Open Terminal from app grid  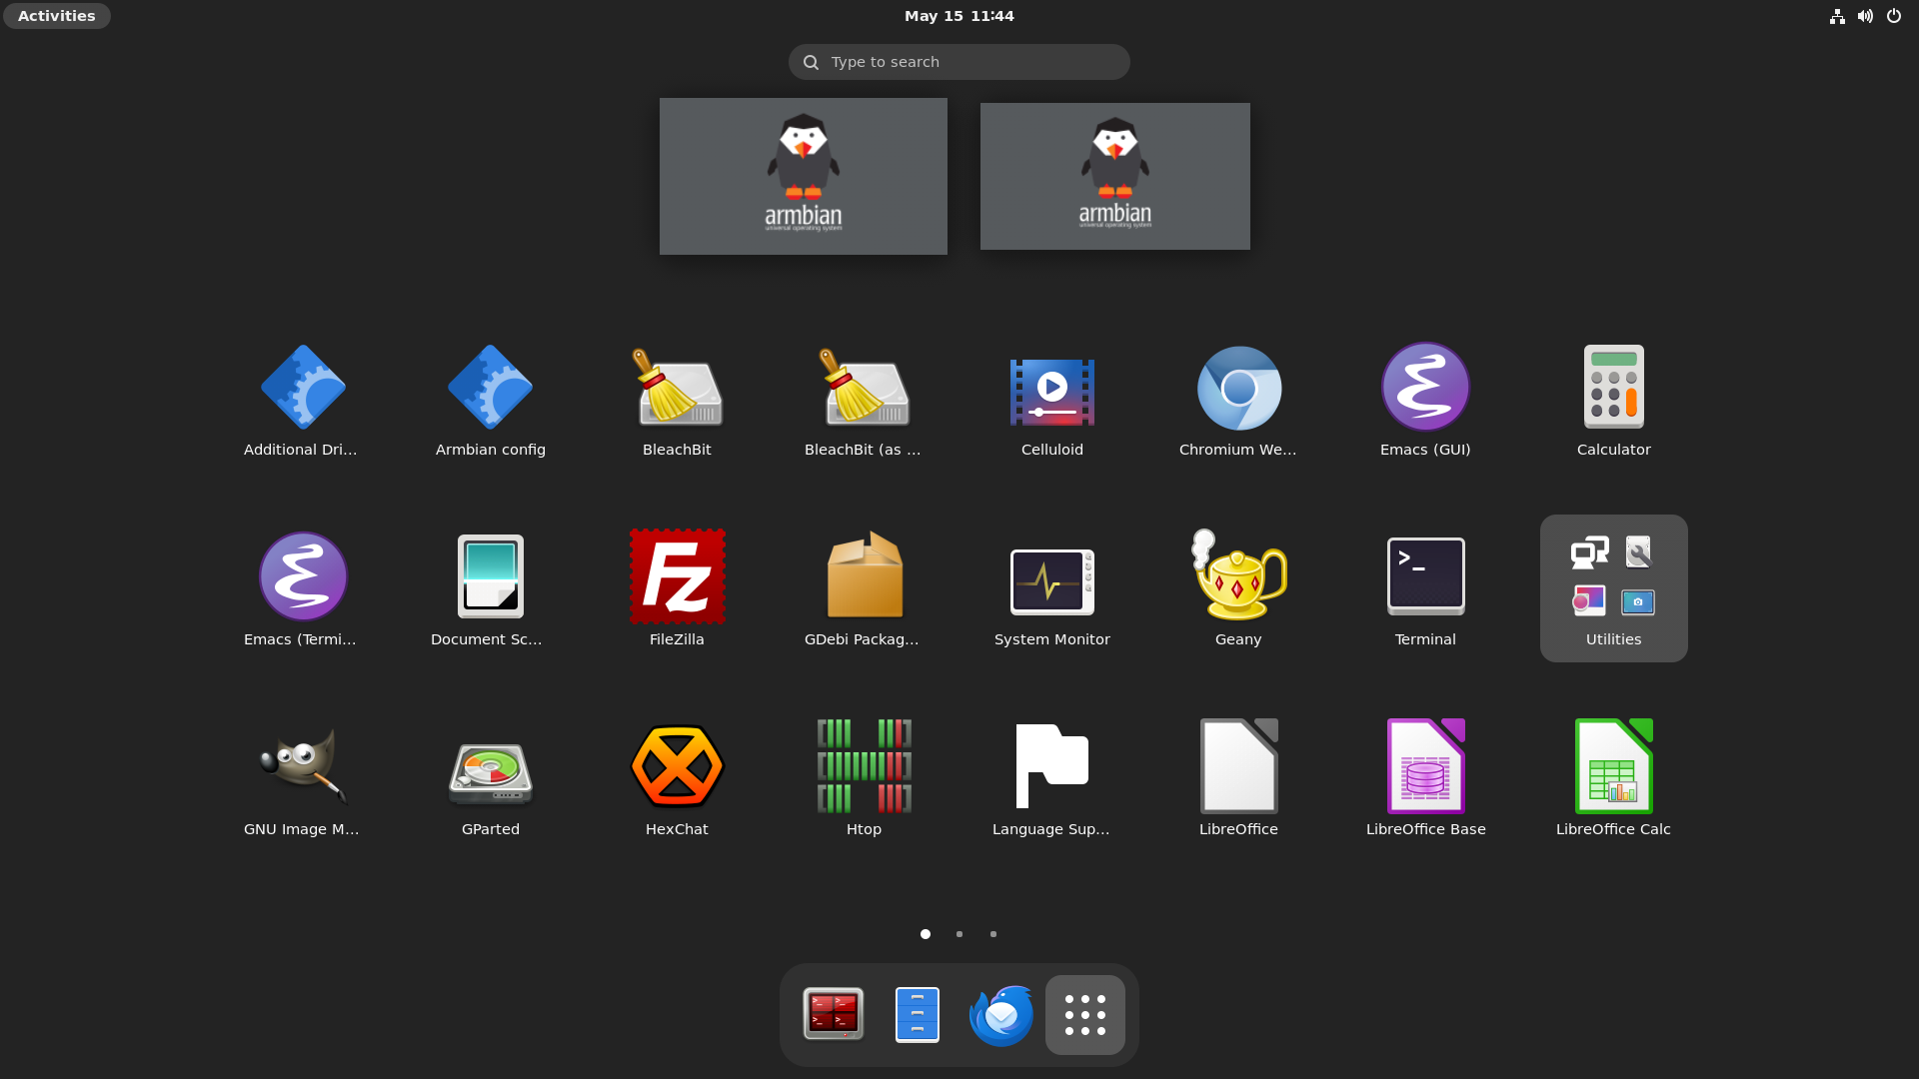[1425, 588]
